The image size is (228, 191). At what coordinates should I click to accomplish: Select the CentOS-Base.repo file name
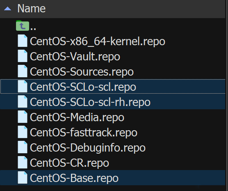pos(74,178)
